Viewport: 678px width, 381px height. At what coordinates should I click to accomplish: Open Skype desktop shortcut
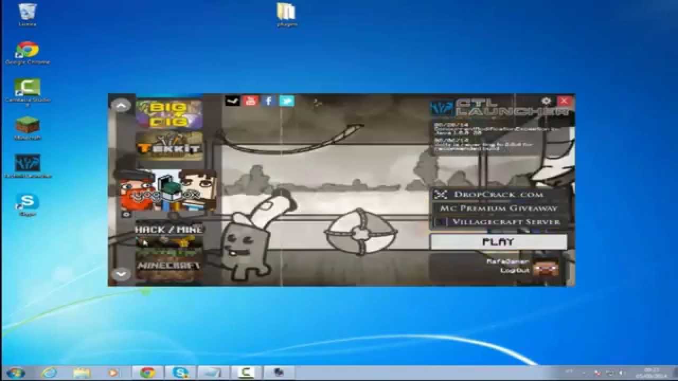(27, 205)
